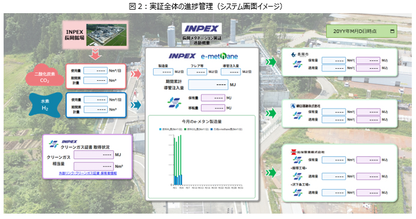
Task: Click the blue 水素 H2 icon
Action: (x=45, y=105)
